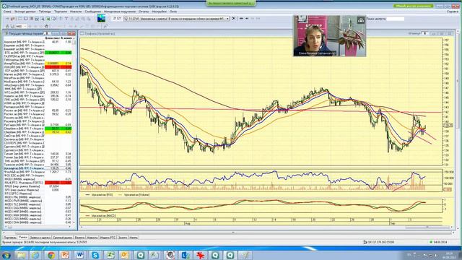Open the Отчеты menu
Image resolution: width=462 pixels, height=260 pixels.
(144, 12)
